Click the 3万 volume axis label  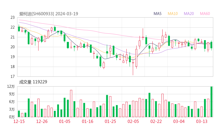(12, 109)
